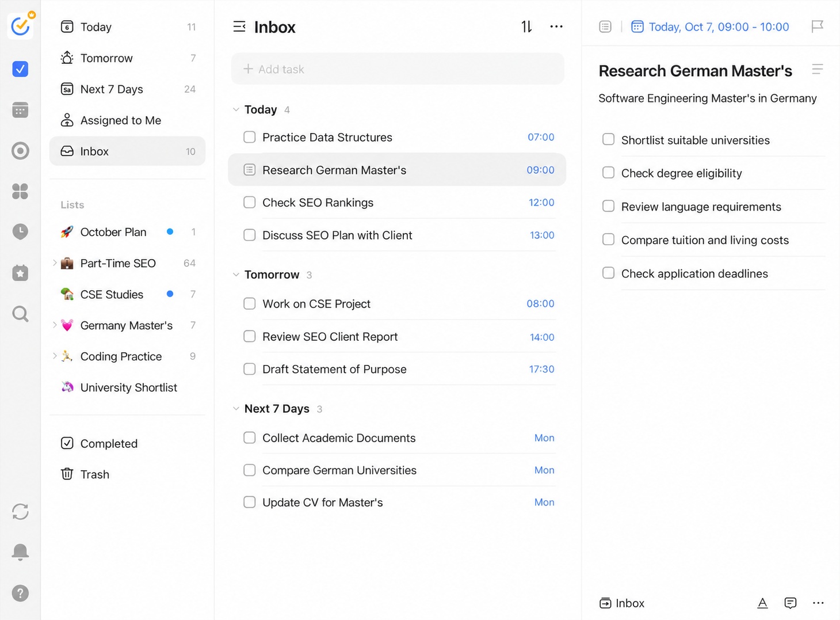Expand the Coding Practice list folder

[55, 356]
